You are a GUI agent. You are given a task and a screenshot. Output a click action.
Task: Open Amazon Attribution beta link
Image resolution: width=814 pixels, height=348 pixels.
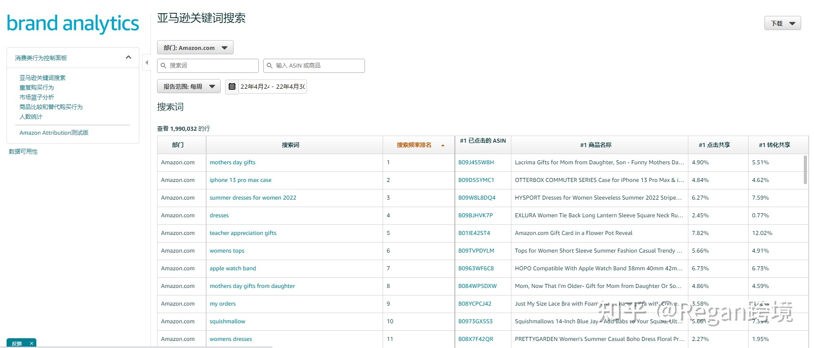[x=54, y=132]
